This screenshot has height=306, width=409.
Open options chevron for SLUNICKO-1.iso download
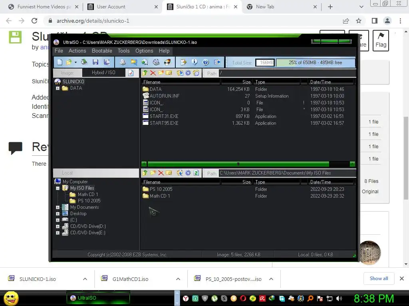[85, 279]
